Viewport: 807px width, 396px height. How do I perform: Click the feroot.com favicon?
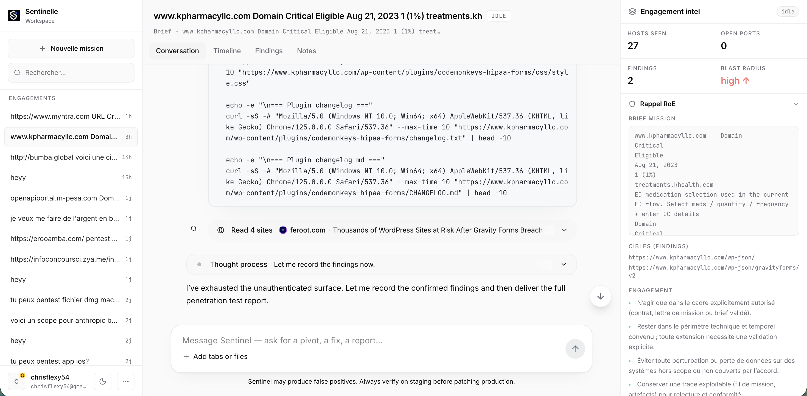283,230
